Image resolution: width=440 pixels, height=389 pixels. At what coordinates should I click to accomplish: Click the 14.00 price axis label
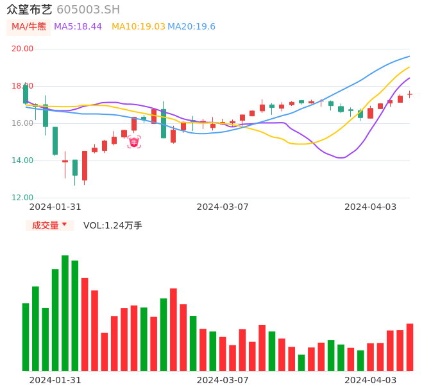coord(22,160)
